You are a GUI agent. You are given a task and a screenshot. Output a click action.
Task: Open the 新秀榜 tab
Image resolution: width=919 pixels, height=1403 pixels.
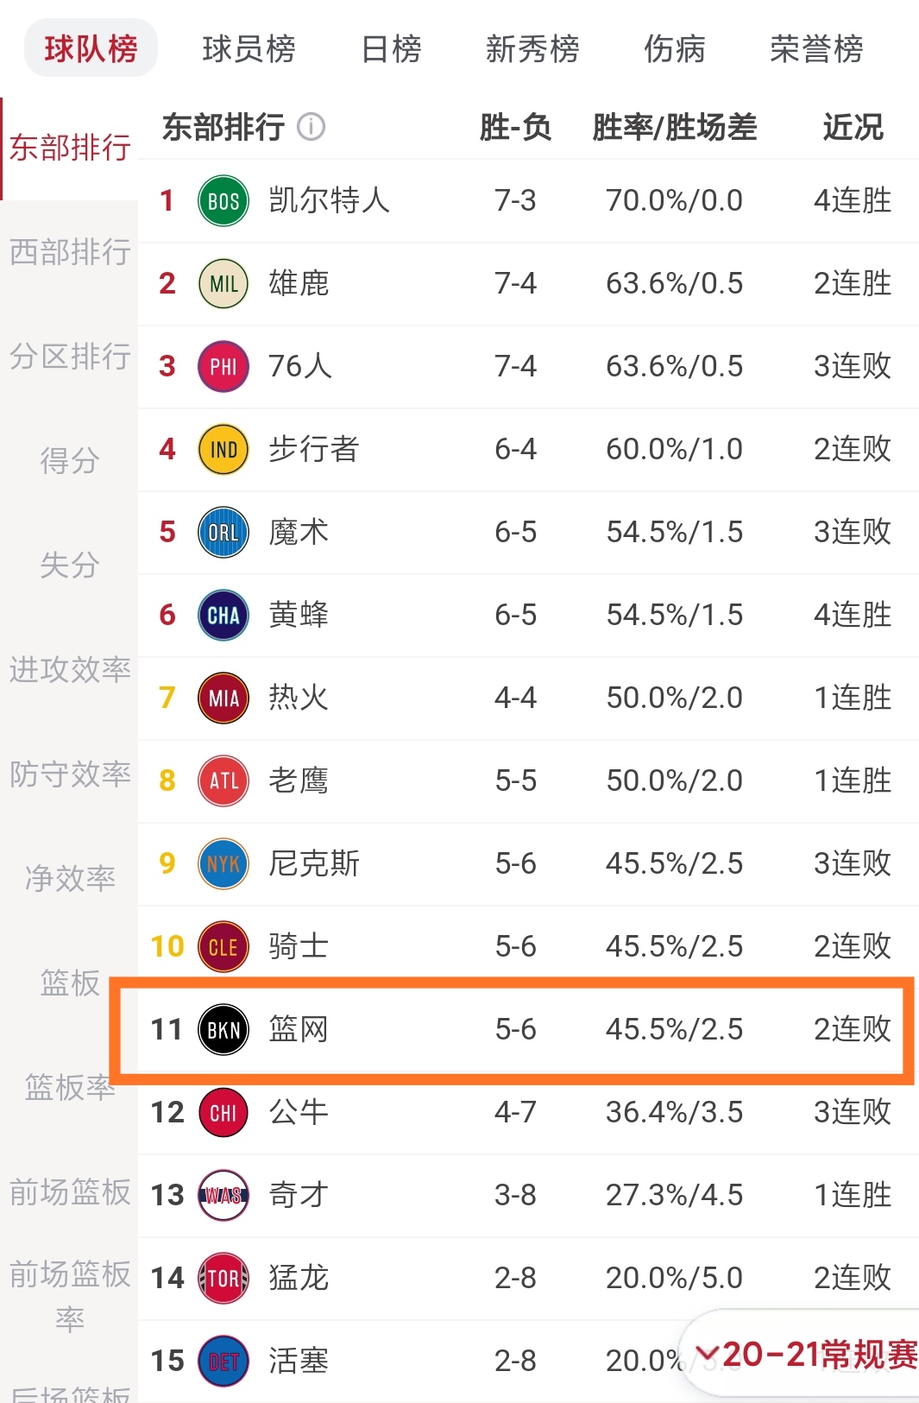(532, 48)
